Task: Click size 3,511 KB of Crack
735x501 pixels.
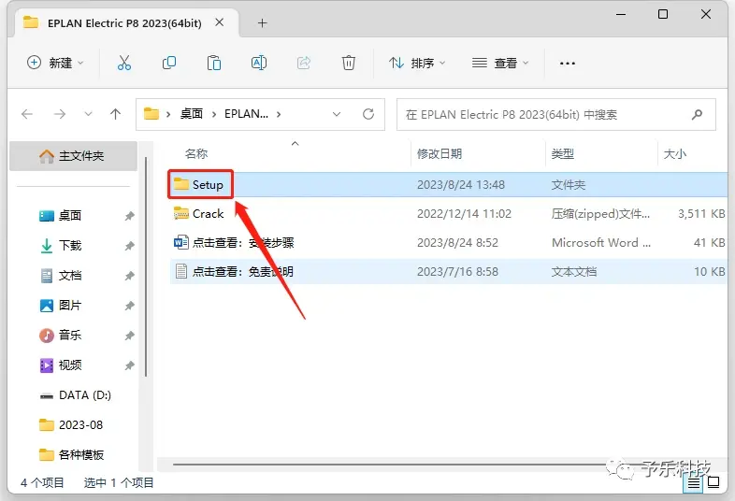Action: tap(701, 214)
